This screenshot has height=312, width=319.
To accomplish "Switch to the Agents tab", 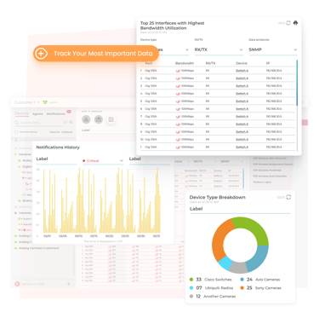I will pyautogui.click(x=37, y=113).
